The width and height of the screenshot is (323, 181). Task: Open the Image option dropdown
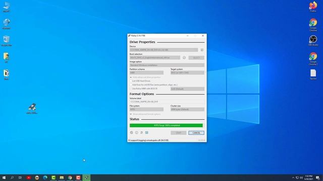(x=167, y=65)
